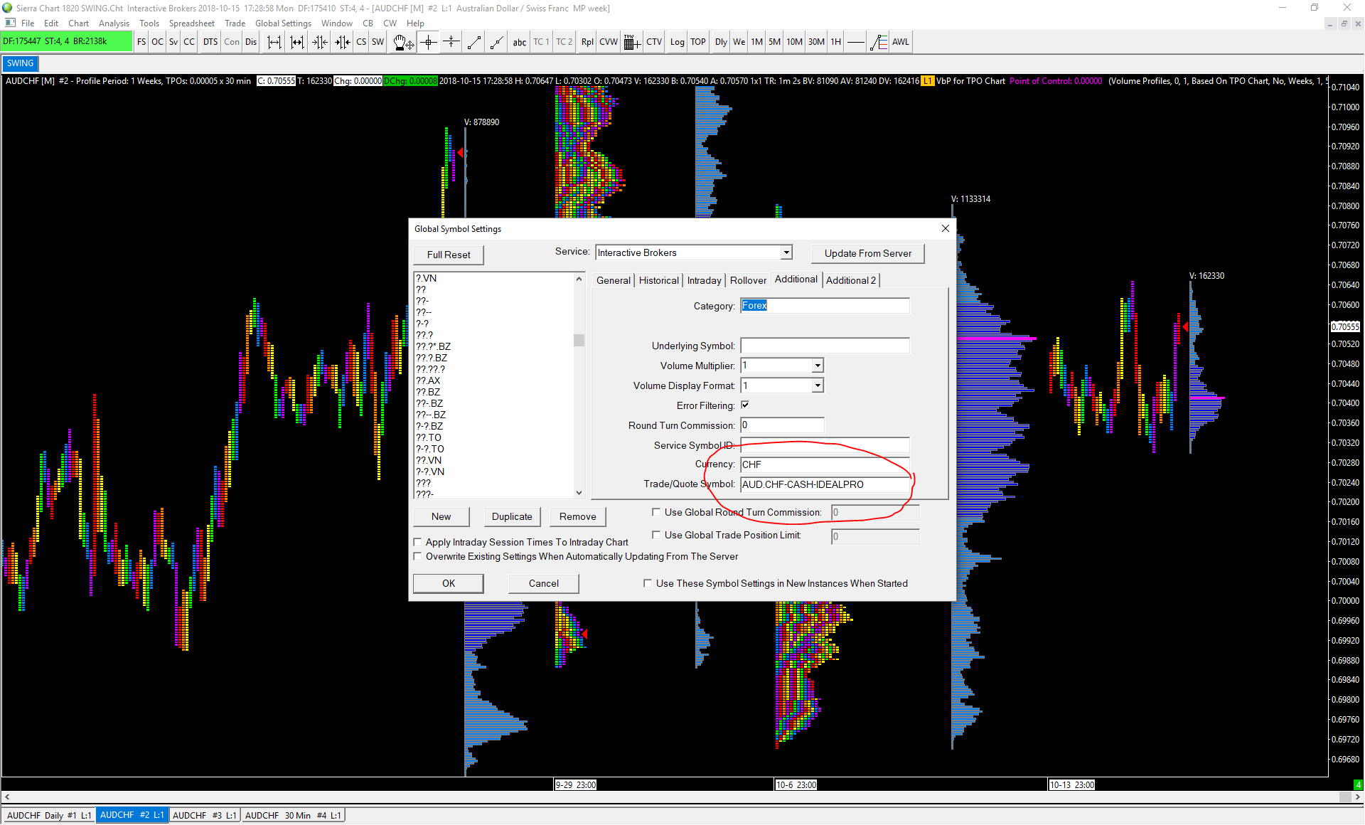Screen dimensions: 1365x825
Task: Select the horizontal line tool
Action: pyautogui.click(x=856, y=42)
